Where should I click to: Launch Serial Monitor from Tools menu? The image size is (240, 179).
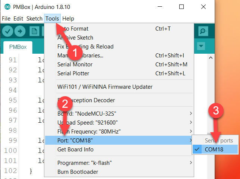(119, 64)
